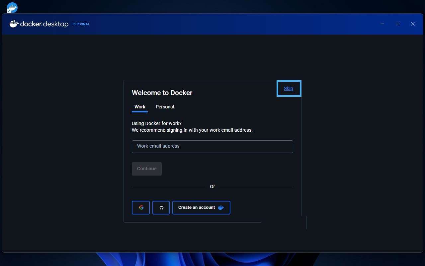Click the work email recommendation sentence
This screenshot has width=425, height=266.
pyautogui.click(x=192, y=130)
